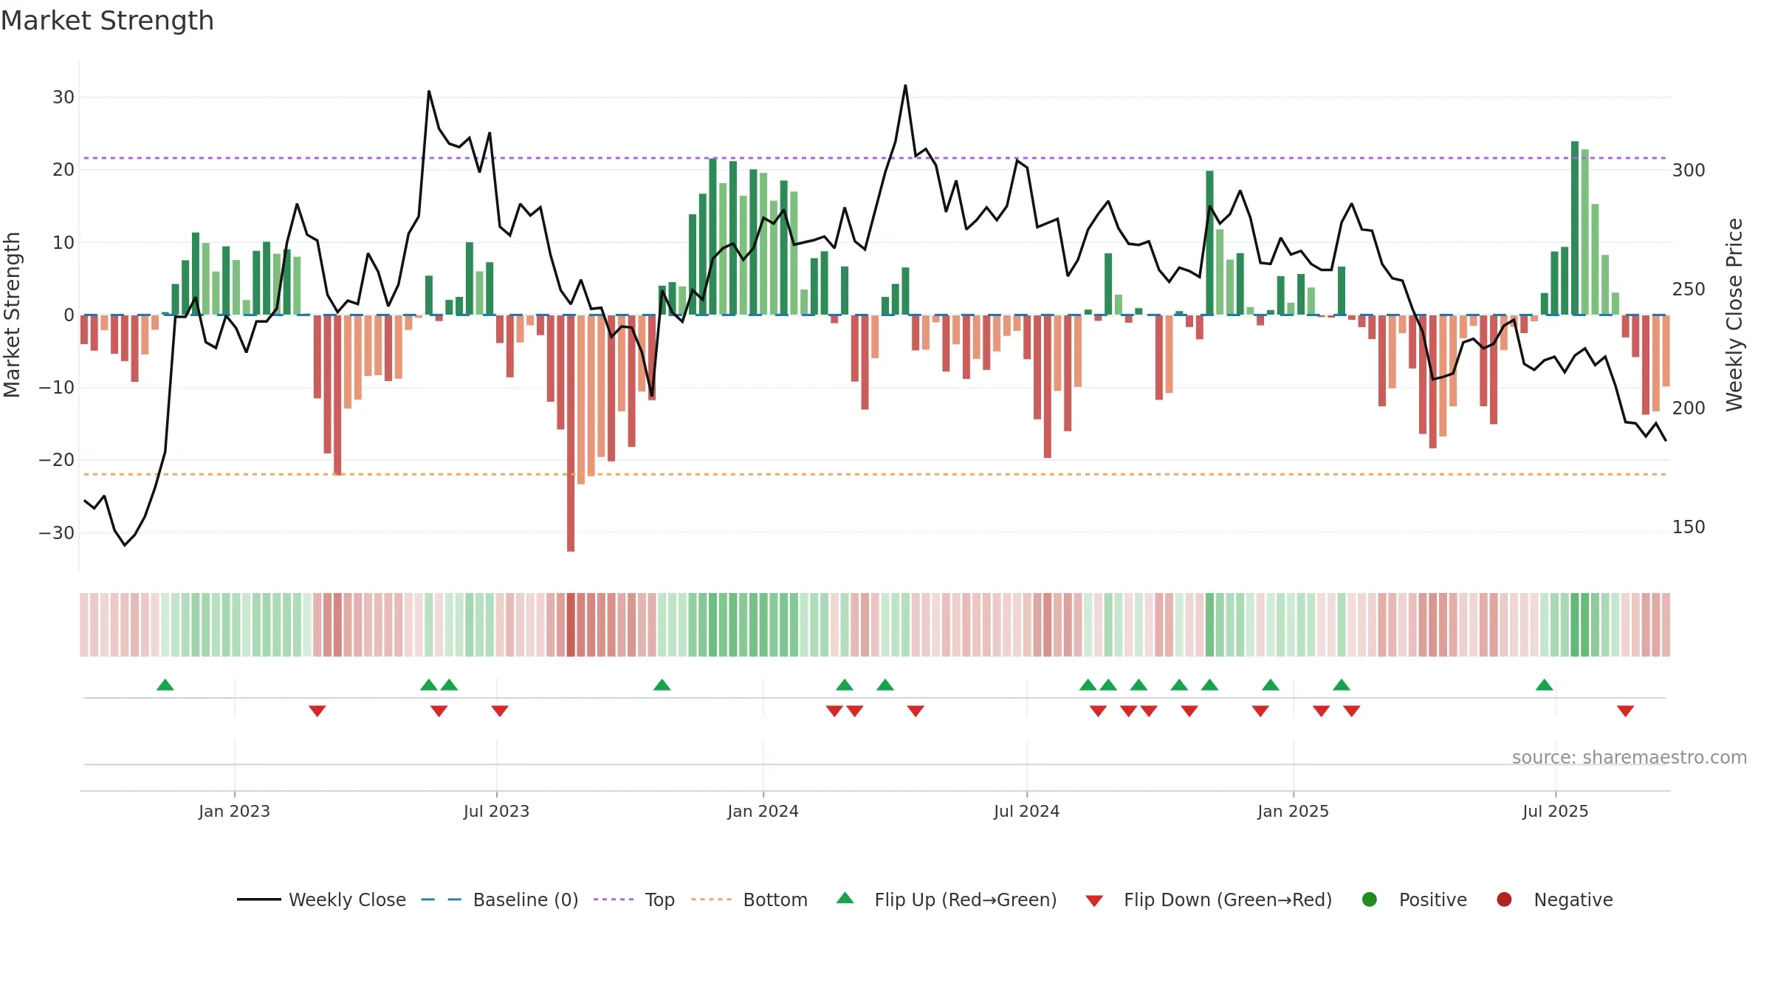Click the vertical Market Strength axis title
This screenshot has width=1772, height=997.
click(x=13, y=315)
